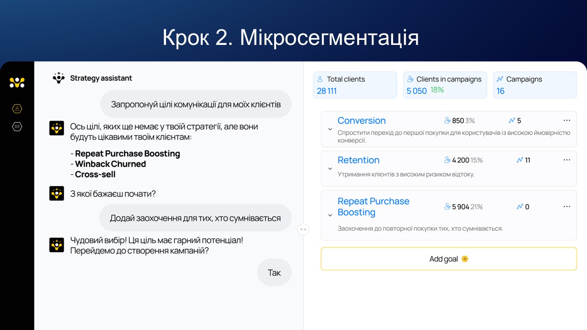Click the plus icon beside Add goal
Screen dimensions: 587x330
[x=465, y=259]
